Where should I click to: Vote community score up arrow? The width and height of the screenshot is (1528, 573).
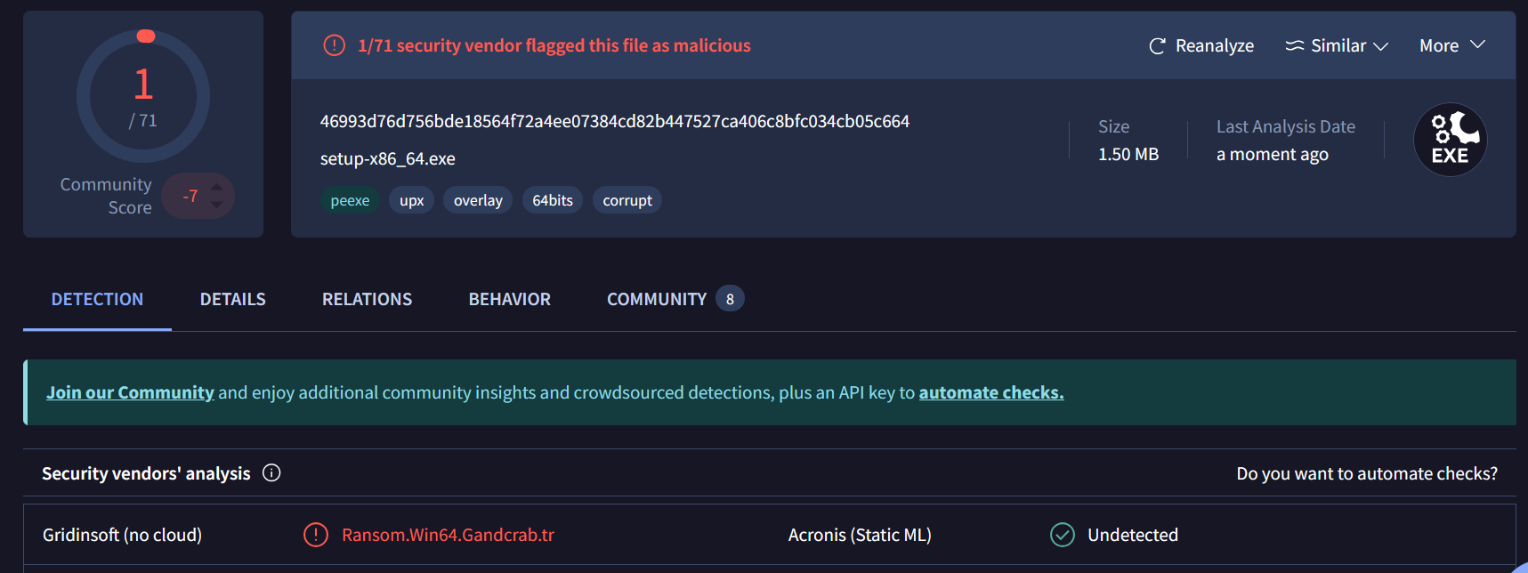click(x=217, y=187)
